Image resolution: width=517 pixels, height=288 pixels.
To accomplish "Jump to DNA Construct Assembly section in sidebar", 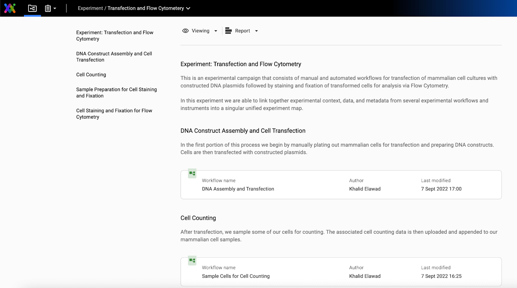I will click(114, 57).
